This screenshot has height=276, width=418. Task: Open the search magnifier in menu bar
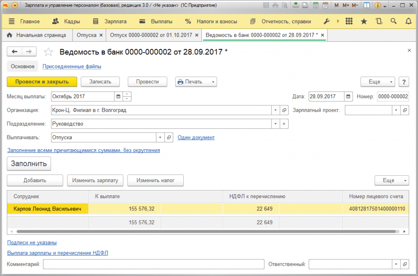click(394, 21)
